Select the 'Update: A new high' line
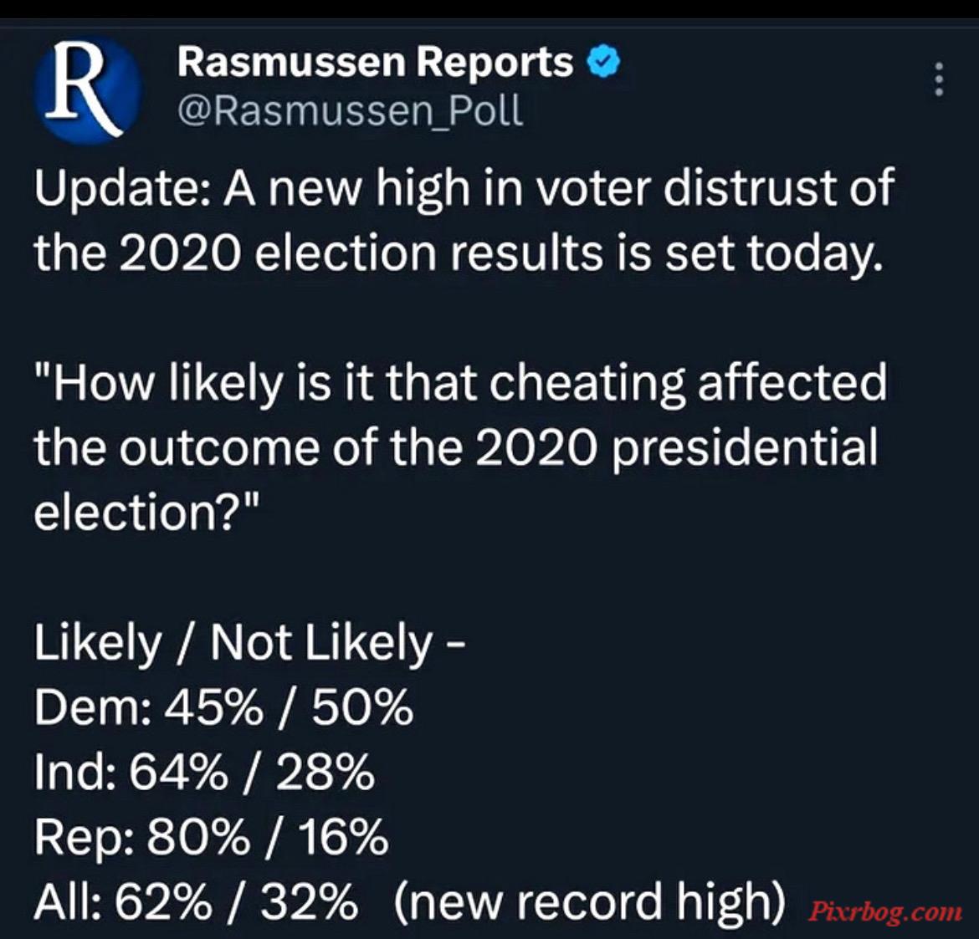979x939 pixels. click(x=464, y=188)
